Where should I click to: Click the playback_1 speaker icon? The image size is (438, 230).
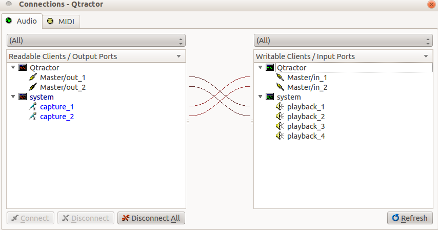coord(280,107)
